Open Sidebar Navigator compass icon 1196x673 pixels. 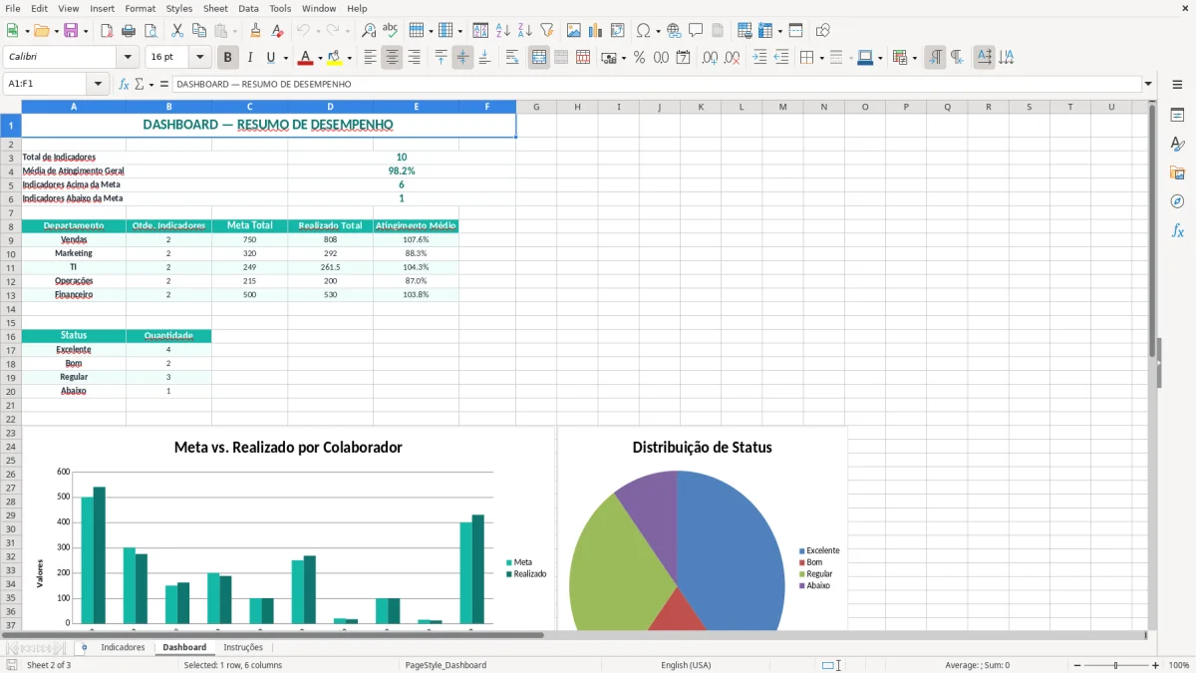point(1177,202)
